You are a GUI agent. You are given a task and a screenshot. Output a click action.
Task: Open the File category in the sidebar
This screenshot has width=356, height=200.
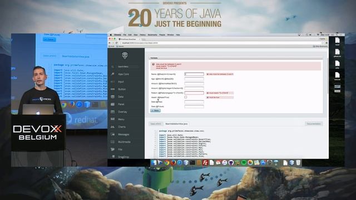120,149
